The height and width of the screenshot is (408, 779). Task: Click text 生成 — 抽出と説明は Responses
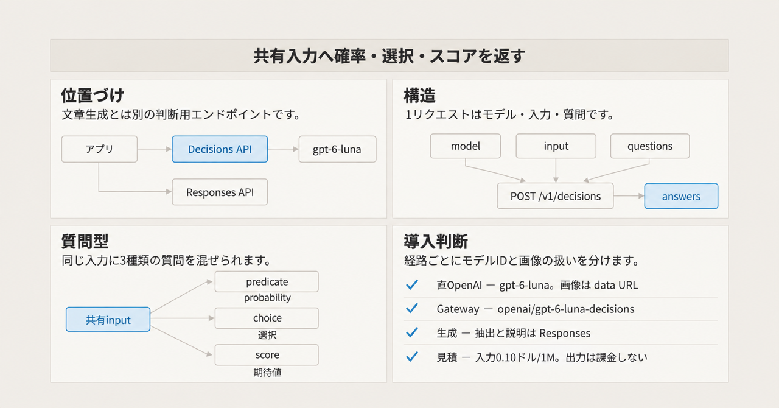(x=514, y=333)
